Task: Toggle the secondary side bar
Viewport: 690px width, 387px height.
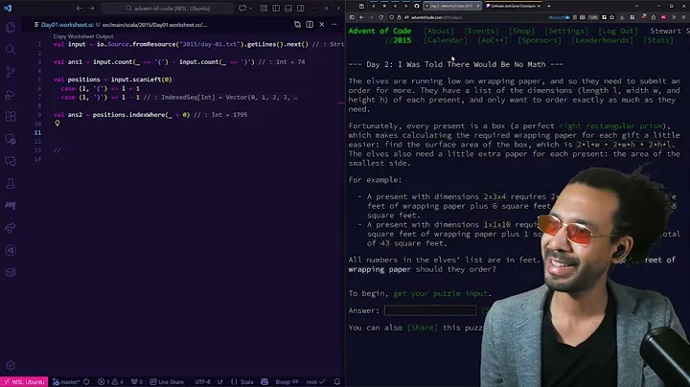Action: (x=300, y=8)
